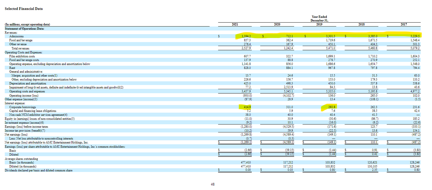Click Rent value 828.0

coord(247,67)
